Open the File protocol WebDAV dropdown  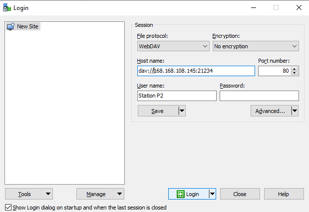[x=173, y=46]
